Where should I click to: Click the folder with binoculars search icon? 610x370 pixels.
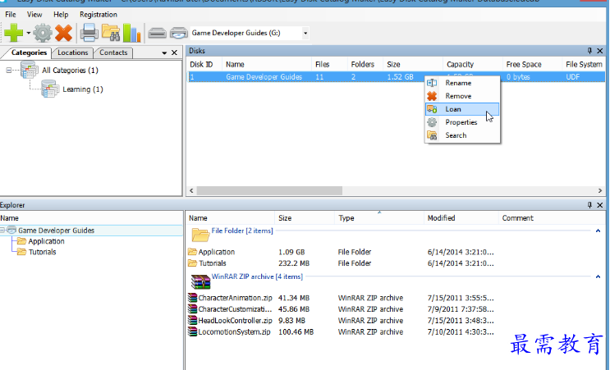(111, 33)
